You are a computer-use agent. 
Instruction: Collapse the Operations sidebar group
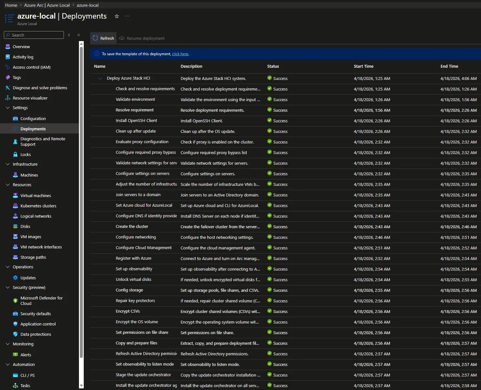click(x=8, y=267)
